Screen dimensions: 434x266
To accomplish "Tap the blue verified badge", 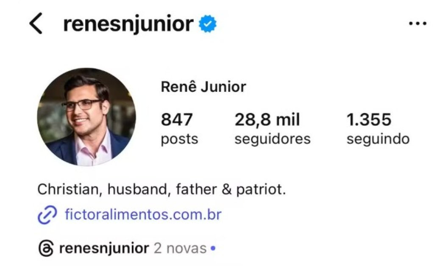I will [x=208, y=24].
